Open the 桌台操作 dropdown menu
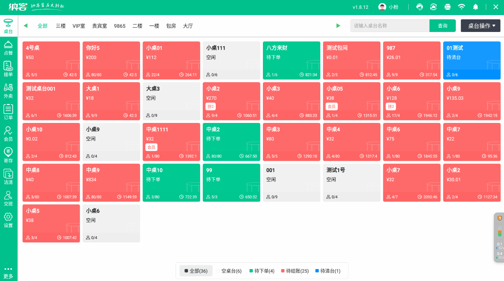The height and width of the screenshot is (281, 504). pyautogui.click(x=480, y=26)
